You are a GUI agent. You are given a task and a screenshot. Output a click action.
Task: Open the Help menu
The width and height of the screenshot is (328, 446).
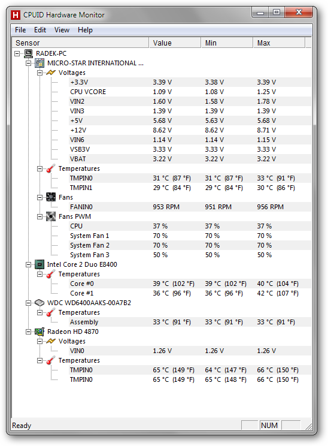click(x=85, y=30)
